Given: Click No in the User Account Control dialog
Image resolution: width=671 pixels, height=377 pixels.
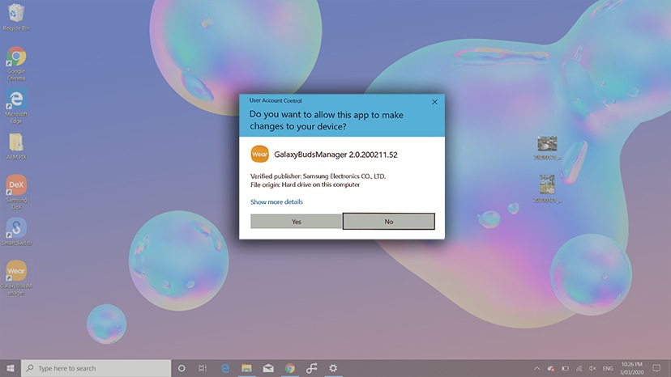Looking at the screenshot, I should 388,222.
